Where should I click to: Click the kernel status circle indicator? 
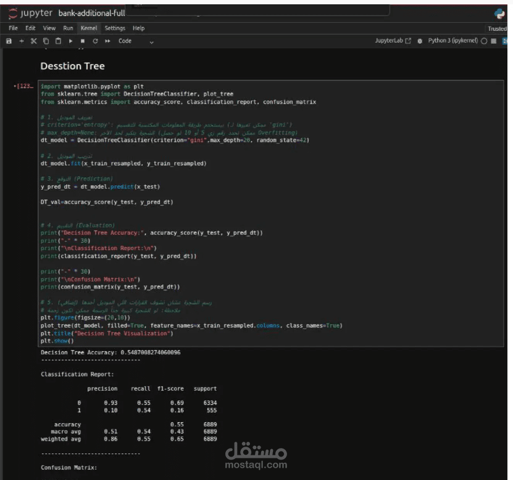coord(484,41)
